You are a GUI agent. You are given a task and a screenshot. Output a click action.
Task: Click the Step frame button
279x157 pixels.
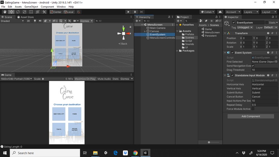click(x=142, y=12)
